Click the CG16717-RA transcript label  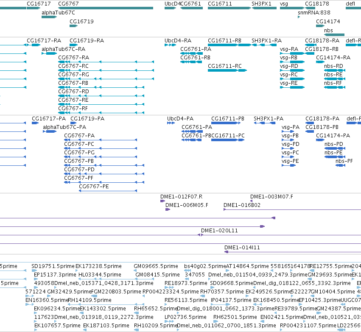tap(44, 41)
